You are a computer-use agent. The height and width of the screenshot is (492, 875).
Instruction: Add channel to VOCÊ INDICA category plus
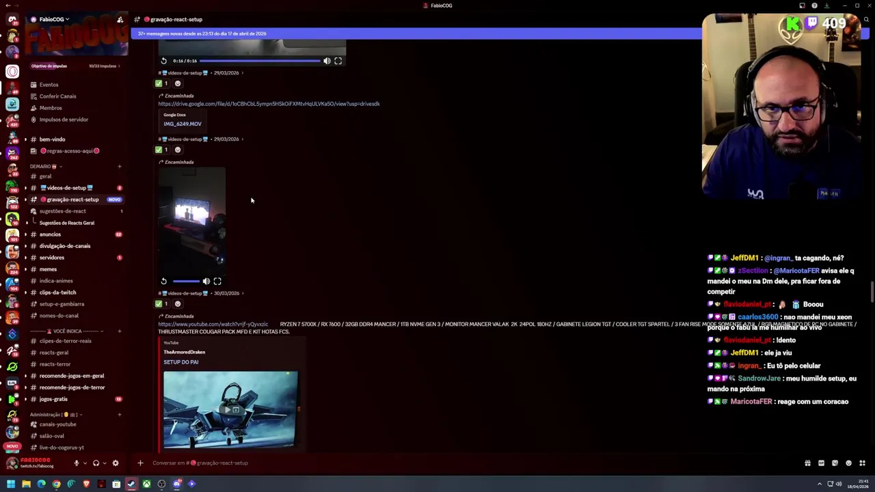pos(119,331)
